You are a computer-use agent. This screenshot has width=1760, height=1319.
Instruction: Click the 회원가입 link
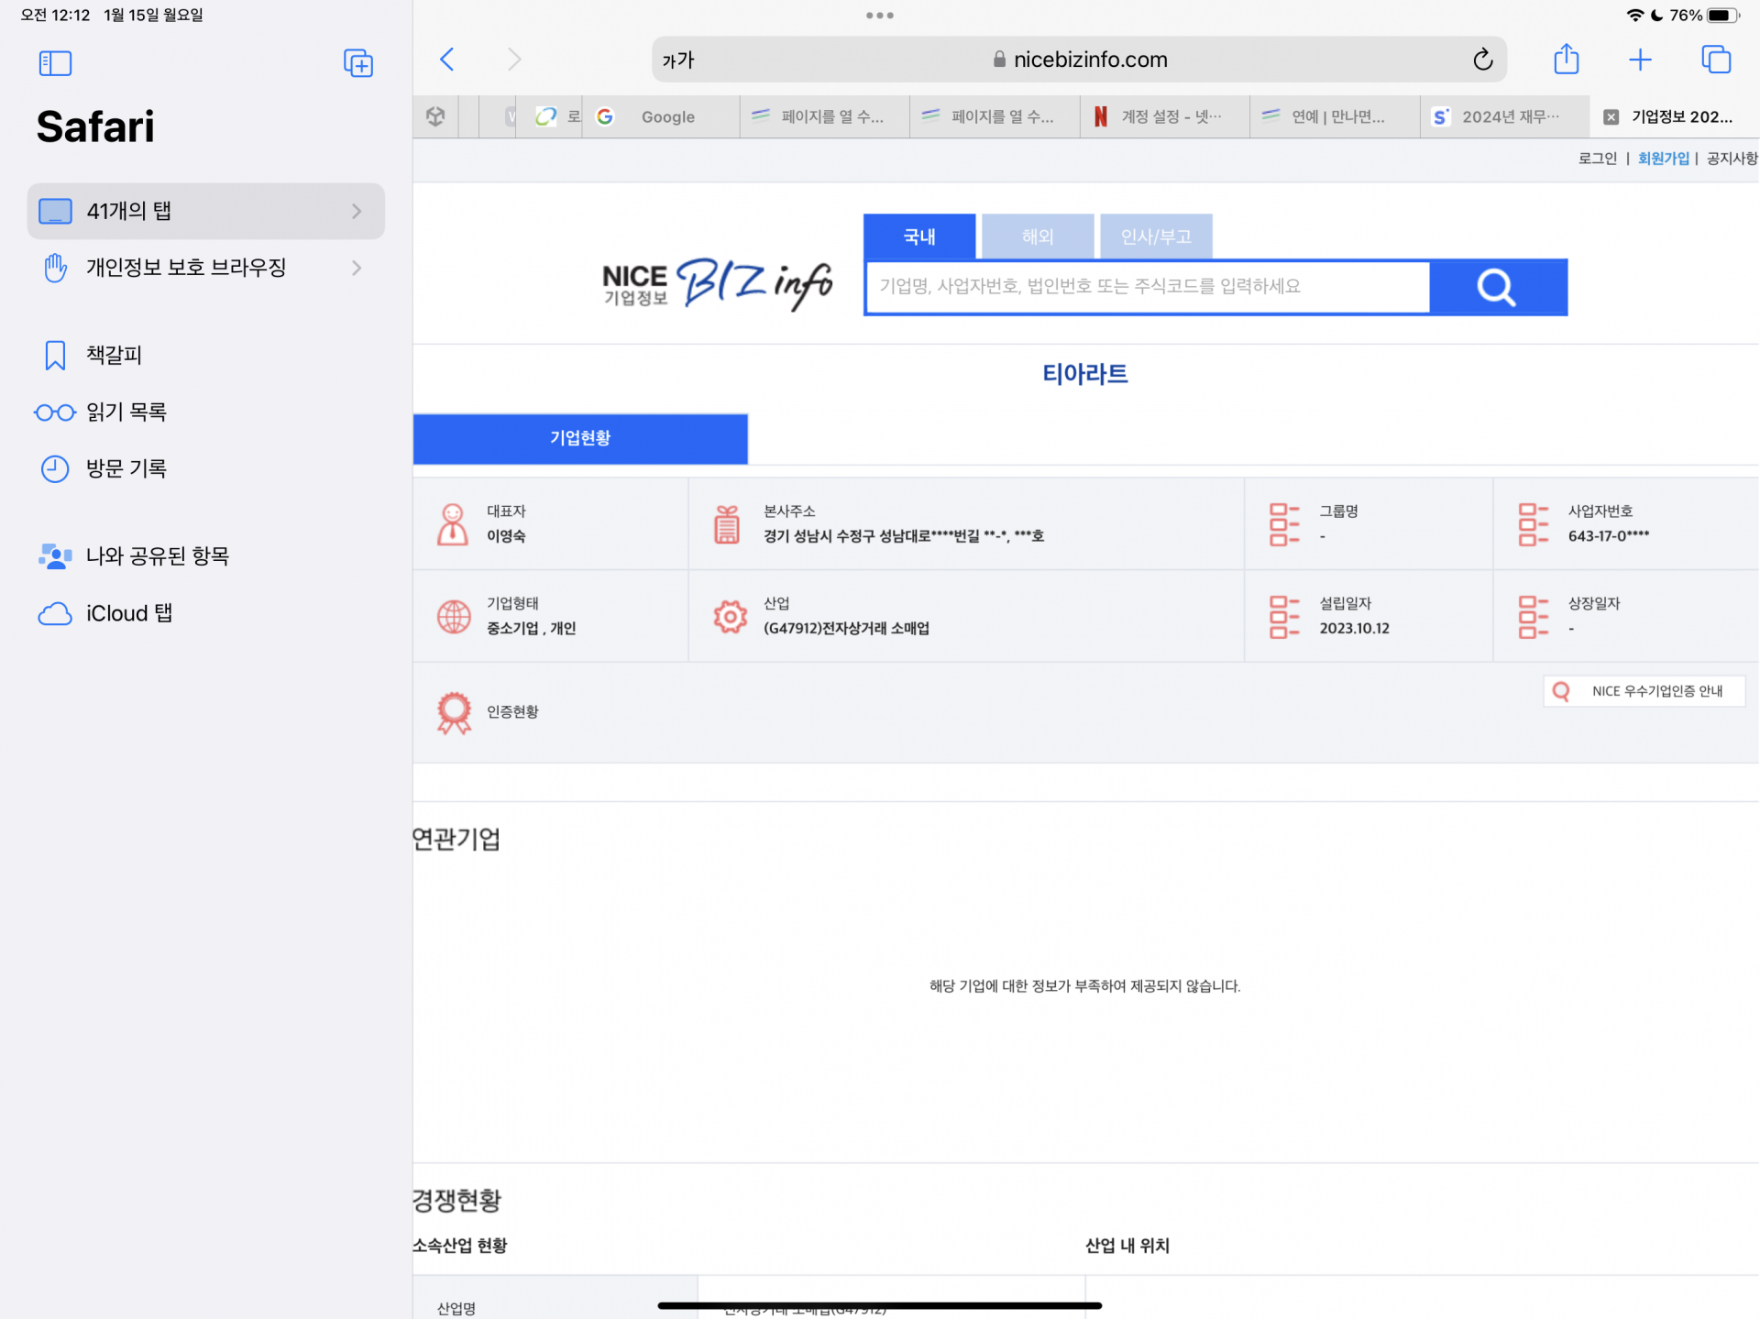(1663, 159)
